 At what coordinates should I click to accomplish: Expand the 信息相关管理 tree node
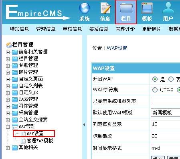pos(8,52)
